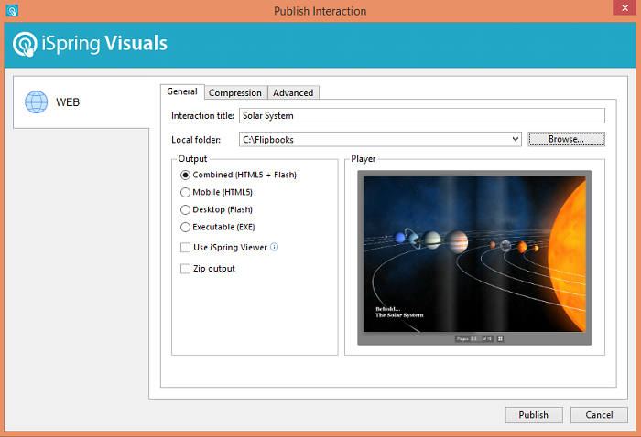Image resolution: width=641 pixels, height=437 pixels.
Task: Click the title bar application icon
Action: coord(12,11)
